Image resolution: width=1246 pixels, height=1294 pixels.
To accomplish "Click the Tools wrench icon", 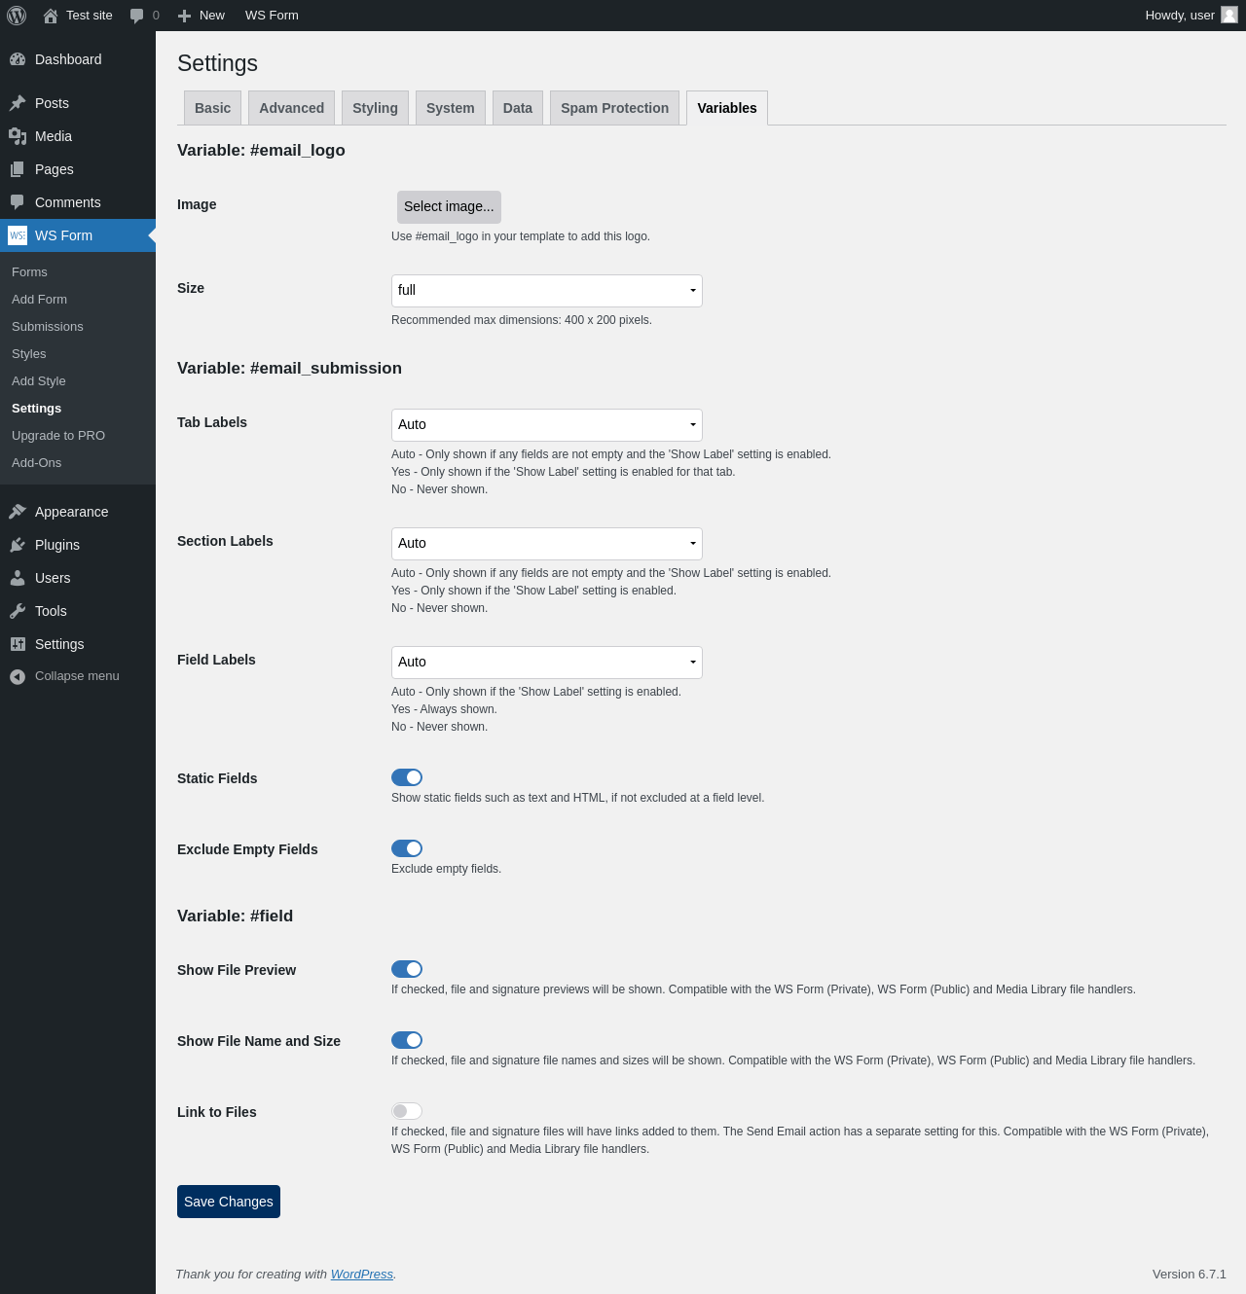I will pyautogui.click(x=18, y=611).
